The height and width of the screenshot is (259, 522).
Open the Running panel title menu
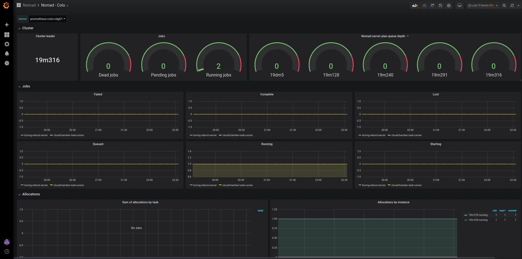point(267,144)
